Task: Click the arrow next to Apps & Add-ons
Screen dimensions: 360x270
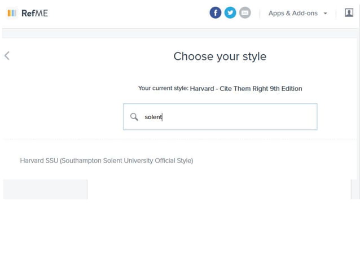Action: click(326, 14)
